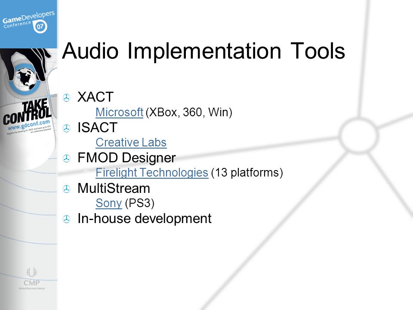Click the bullet icon beside XACT
The image size is (413, 310).
point(66,98)
